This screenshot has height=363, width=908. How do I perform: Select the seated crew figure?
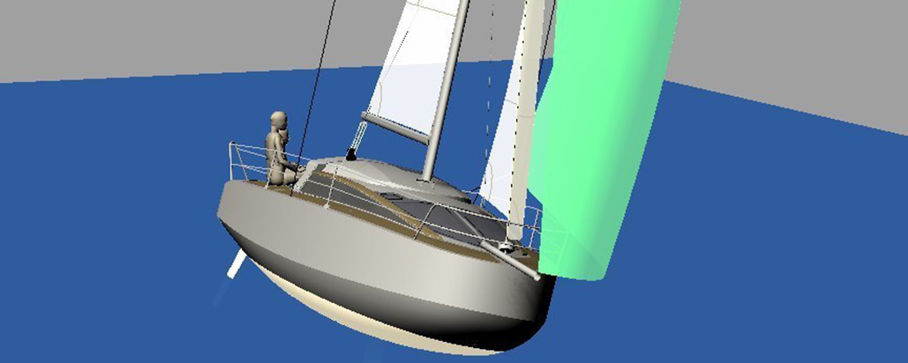pos(280,150)
